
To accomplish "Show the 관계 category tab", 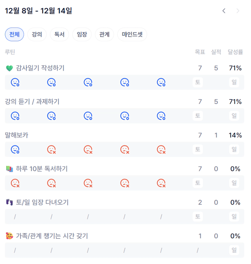I will point(104,35).
